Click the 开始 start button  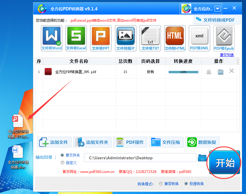tap(225, 163)
